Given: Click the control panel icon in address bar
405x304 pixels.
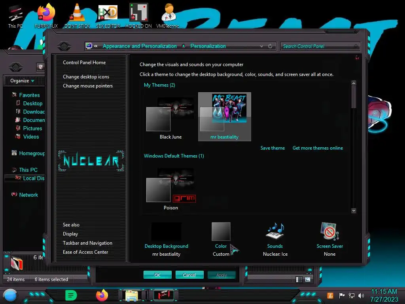Looking at the screenshot, I should pos(89,46).
